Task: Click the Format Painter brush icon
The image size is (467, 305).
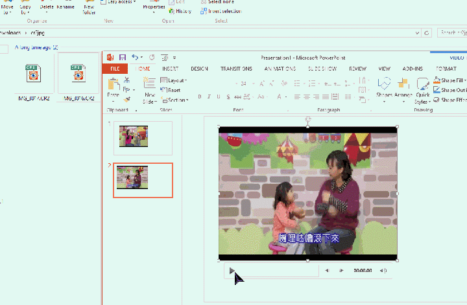Action: point(128,99)
